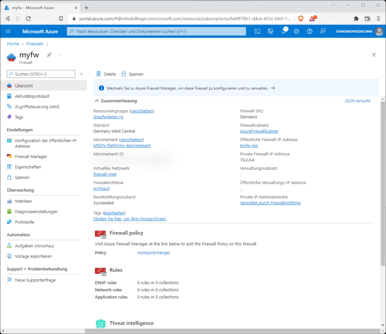Open myfw-pip public IP link
This screenshot has width=386, height=334.
pyautogui.click(x=249, y=145)
